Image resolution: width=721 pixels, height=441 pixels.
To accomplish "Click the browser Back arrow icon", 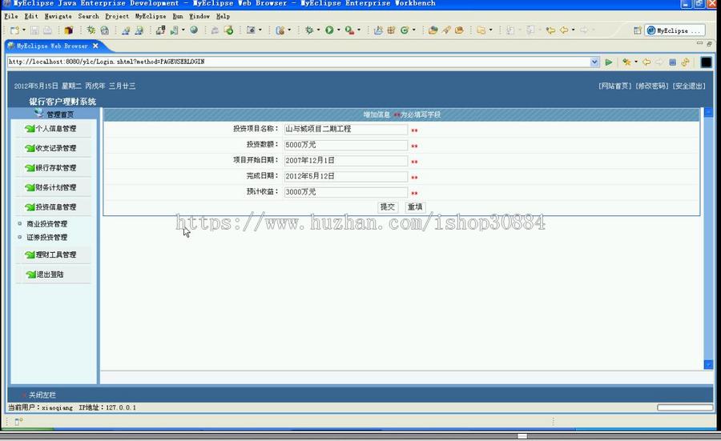I will (x=646, y=62).
